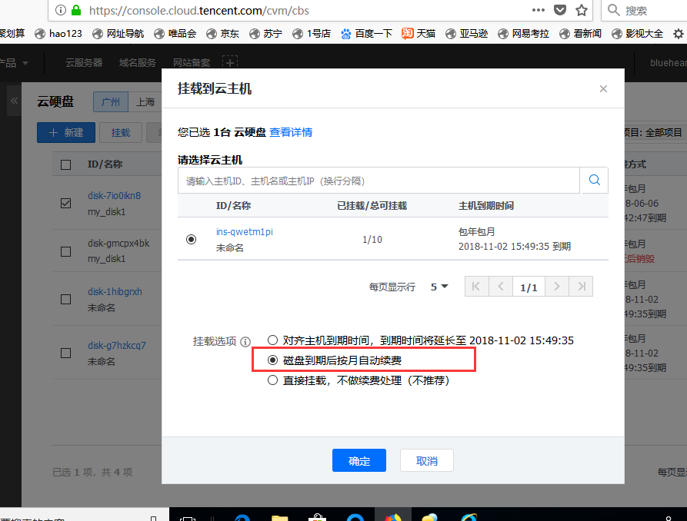Viewport: 687px width, 521px height.
Task: Select host ins-qwetm1pi radio button
Action: (191, 240)
